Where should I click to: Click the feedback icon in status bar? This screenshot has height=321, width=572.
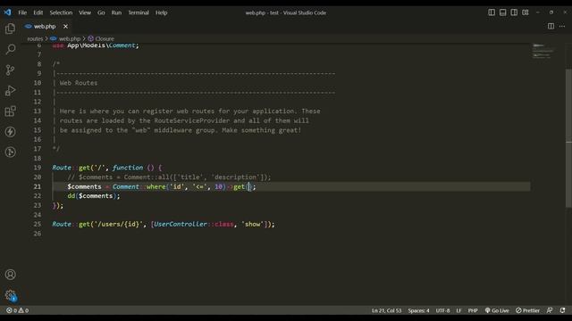pos(550,310)
